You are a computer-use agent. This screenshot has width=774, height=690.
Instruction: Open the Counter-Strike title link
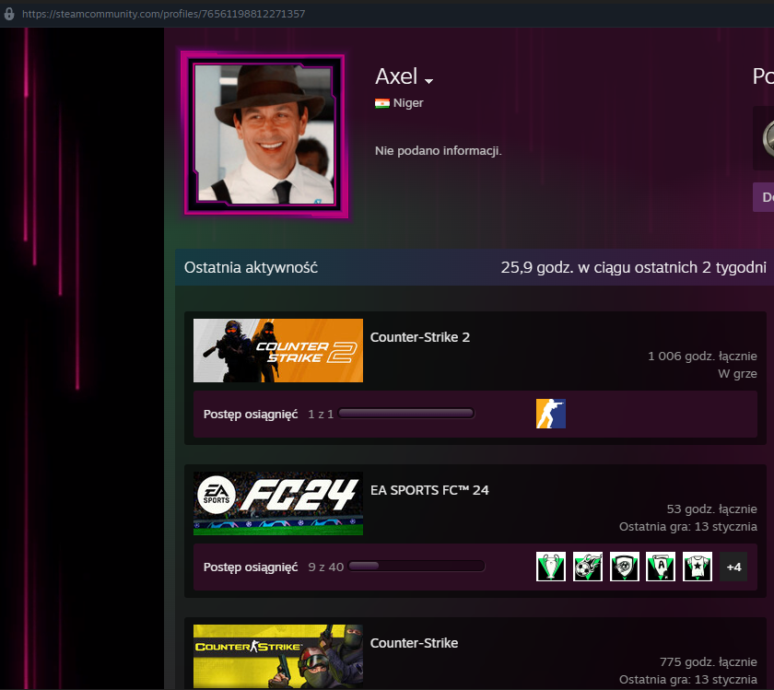(x=414, y=643)
